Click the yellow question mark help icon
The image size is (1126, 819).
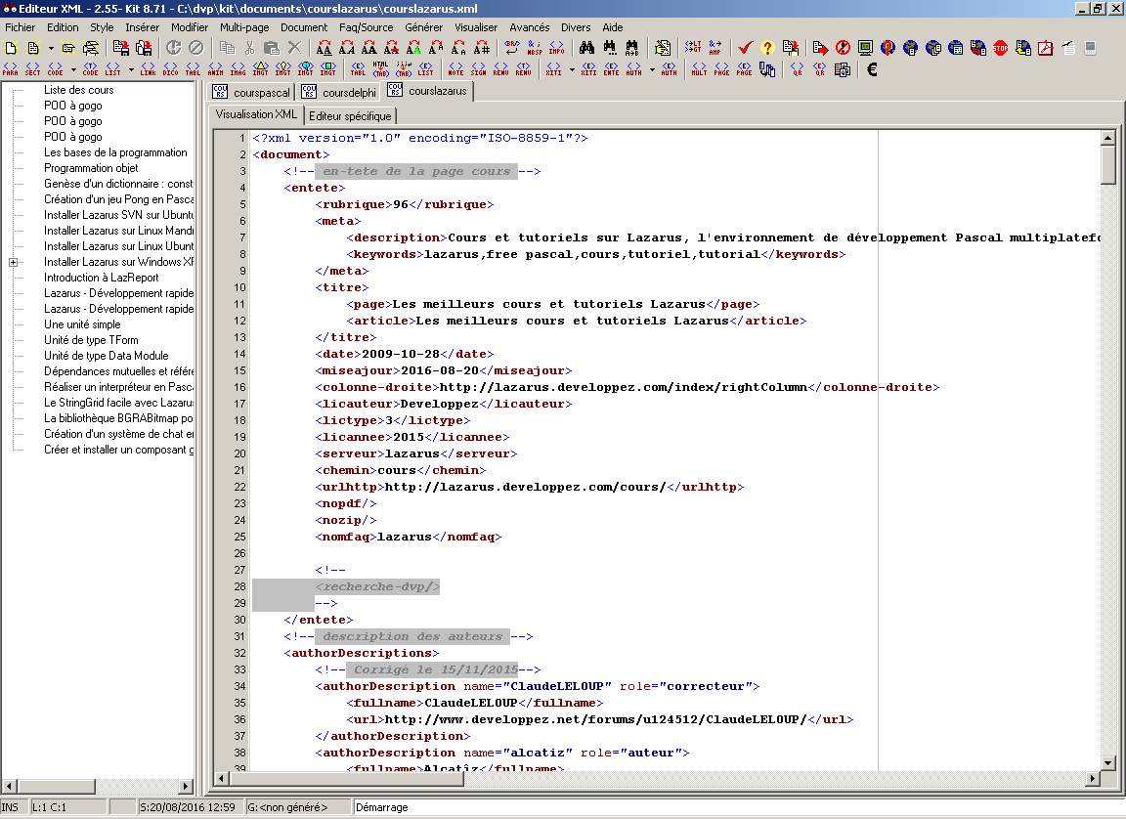(767, 47)
